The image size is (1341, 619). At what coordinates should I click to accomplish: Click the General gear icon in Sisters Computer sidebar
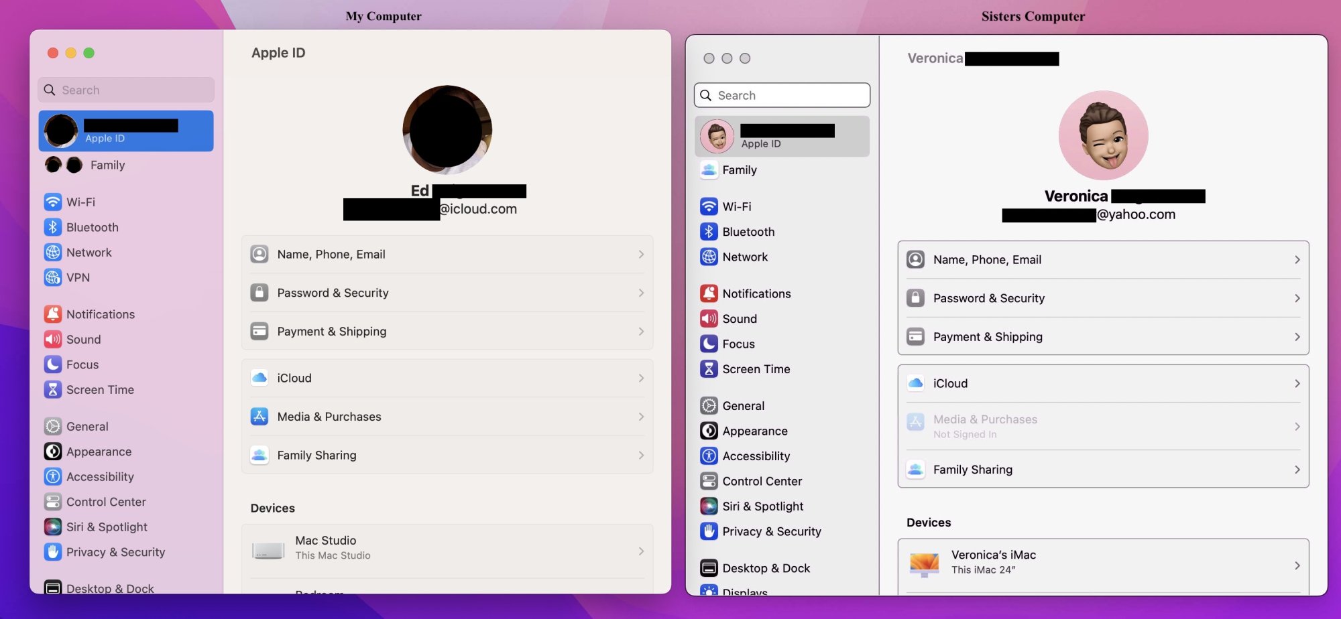(709, 406)
